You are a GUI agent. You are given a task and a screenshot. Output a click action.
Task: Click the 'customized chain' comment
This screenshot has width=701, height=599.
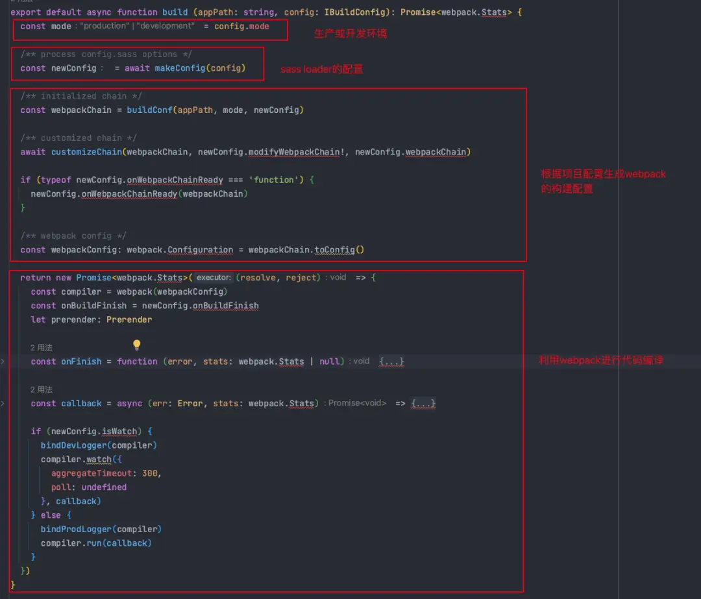tap(79, 138)
